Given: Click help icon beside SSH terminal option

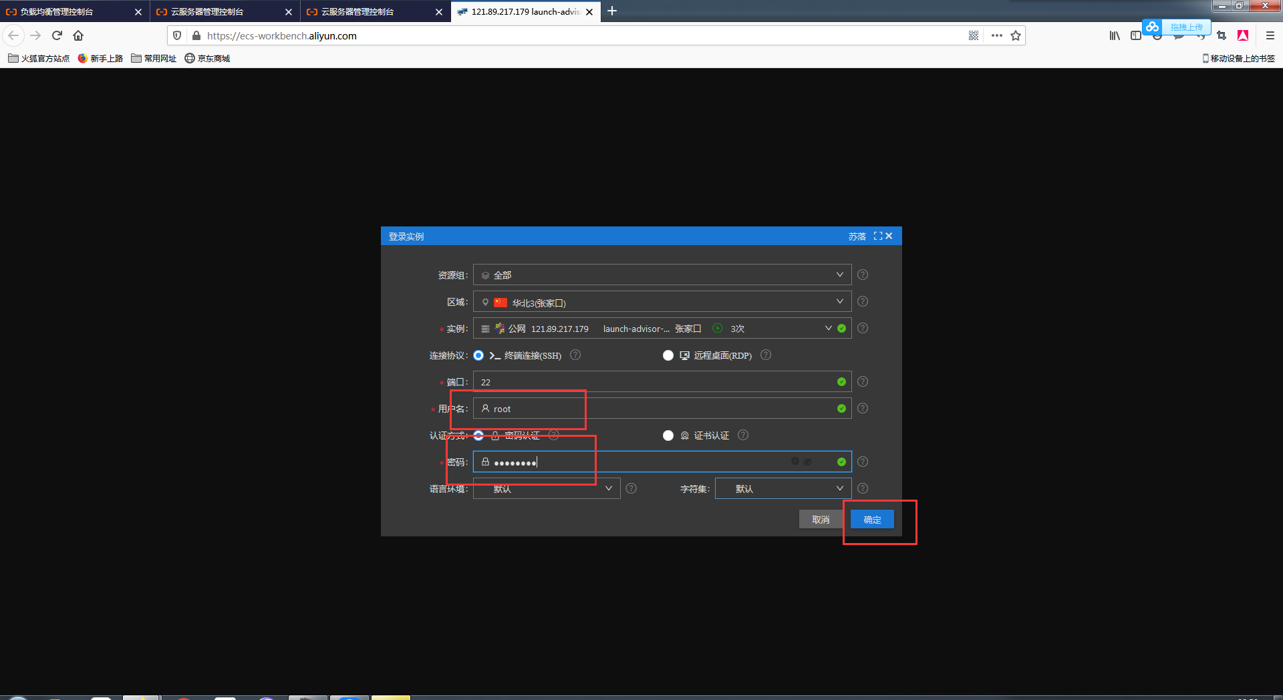Looking at the screenshot, I should (x=575, y=355).
